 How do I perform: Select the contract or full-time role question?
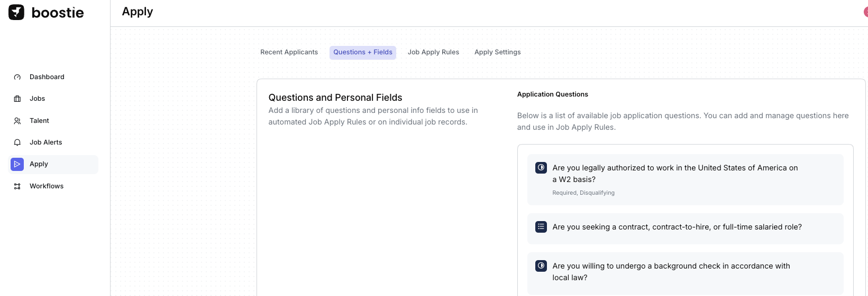tap(677, 227)
